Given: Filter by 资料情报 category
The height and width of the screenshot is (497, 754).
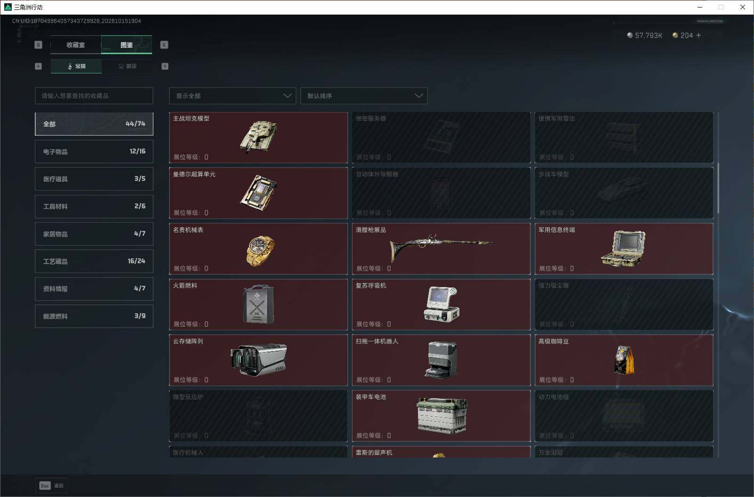Looking at the screenshot, I should pyautogui.click(x=94, y=289).
